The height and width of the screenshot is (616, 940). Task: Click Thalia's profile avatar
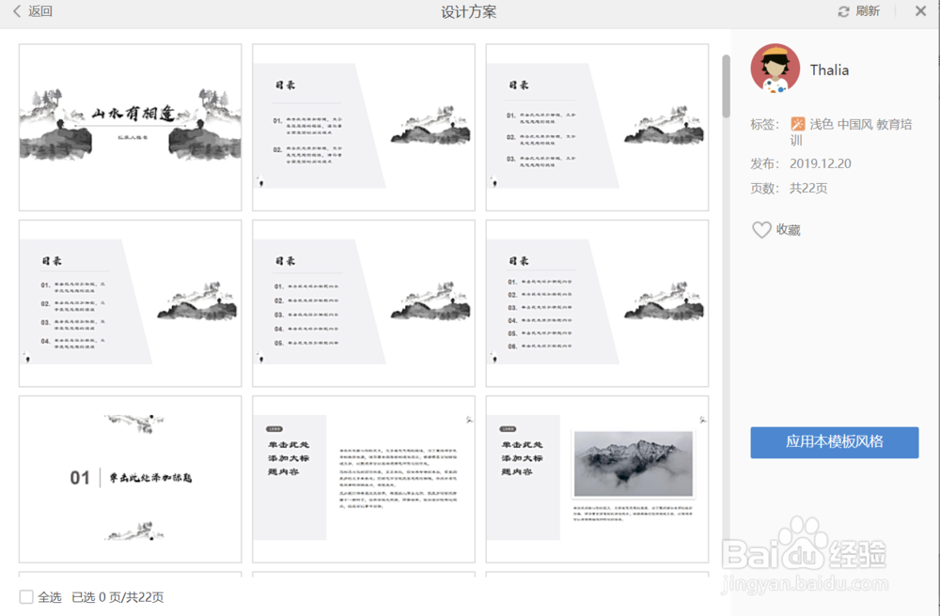(x=775, y=69)
